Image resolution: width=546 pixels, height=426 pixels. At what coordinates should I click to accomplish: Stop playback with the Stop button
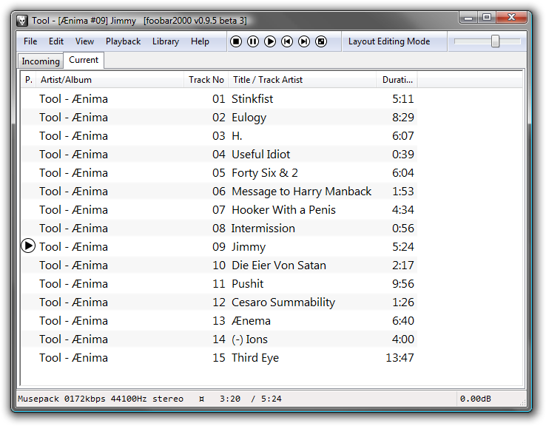tap(236, 41)
